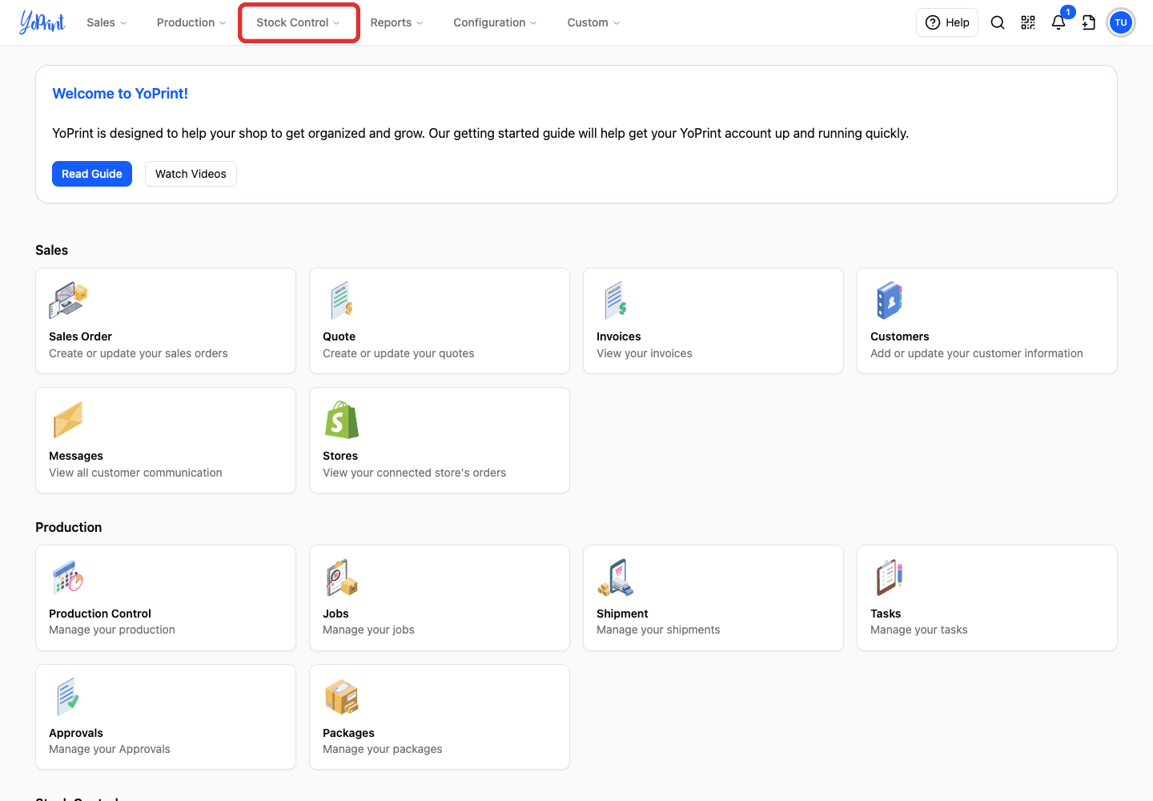Expand the Sales dropdown menu
Viewport: 1153px width, 801px height.
106,22
